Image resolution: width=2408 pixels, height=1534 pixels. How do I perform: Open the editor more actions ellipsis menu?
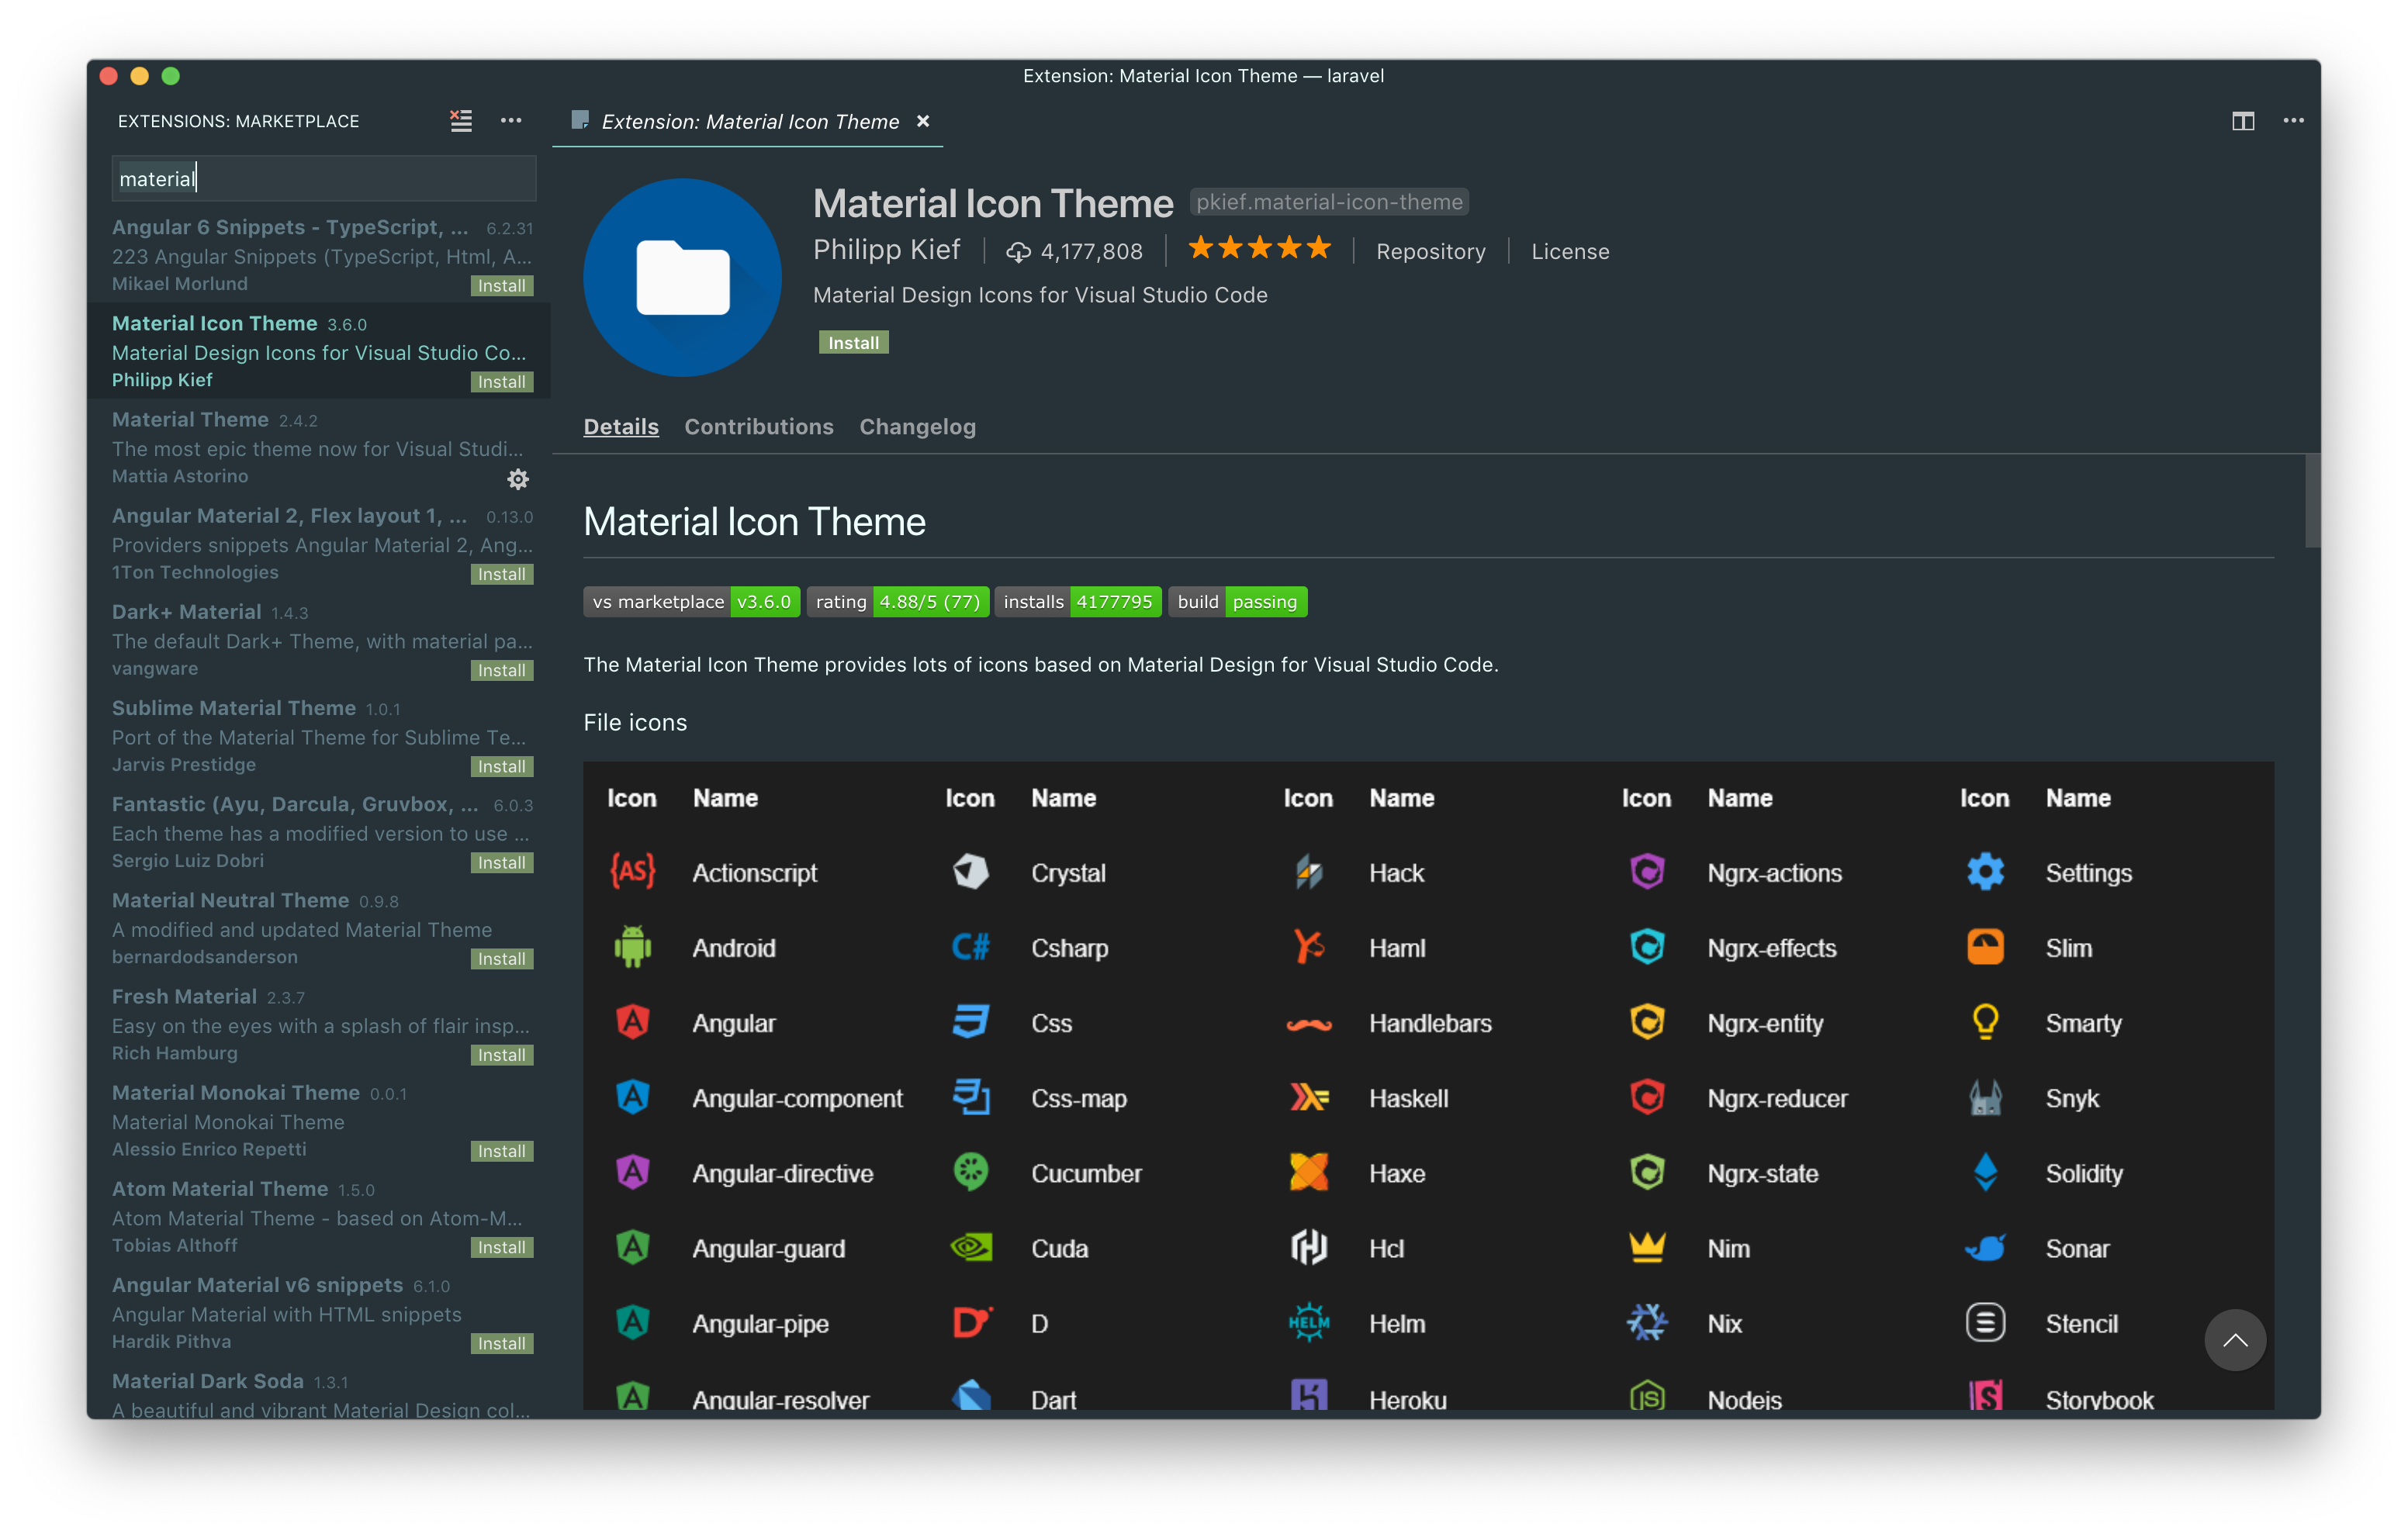pos(2293,121)
